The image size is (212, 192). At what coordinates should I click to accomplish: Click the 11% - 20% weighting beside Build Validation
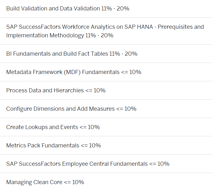(115, 9)
